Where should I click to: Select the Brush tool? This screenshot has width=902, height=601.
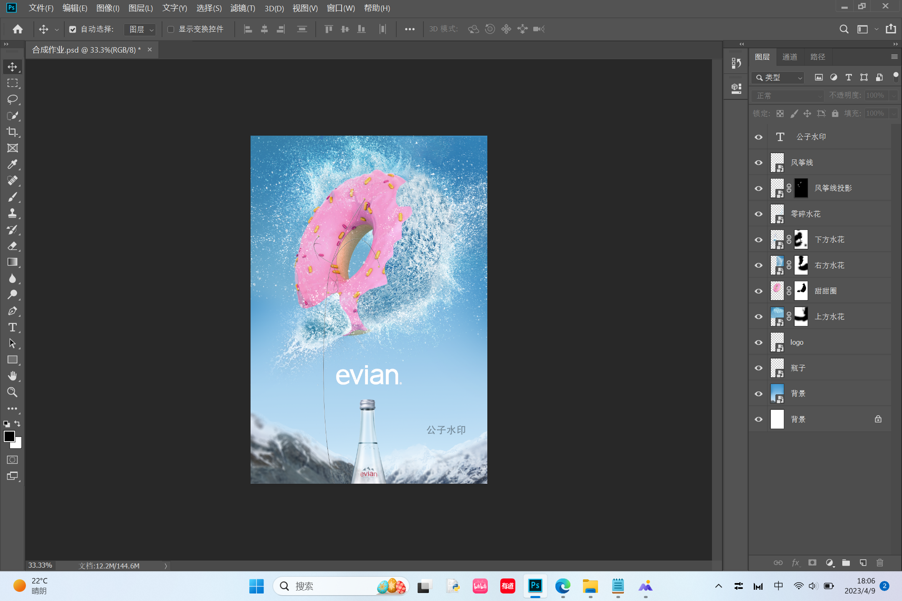click(13, 197)
